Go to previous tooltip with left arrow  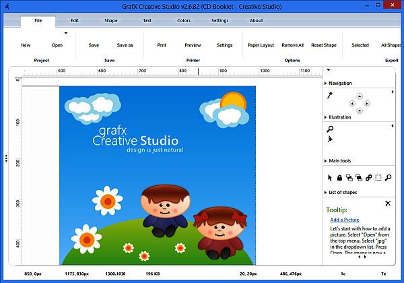(360, 257)
